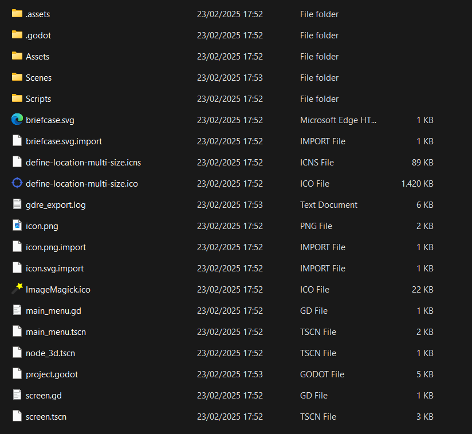Viewport: 472px width, 434px height.
Task: Select the screen.tscn file name
Action: [46, 416]
